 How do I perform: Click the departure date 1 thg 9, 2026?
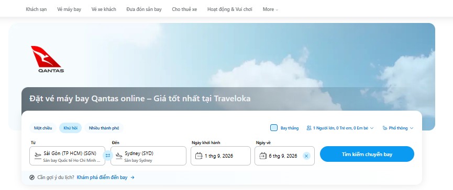(220, 156)
